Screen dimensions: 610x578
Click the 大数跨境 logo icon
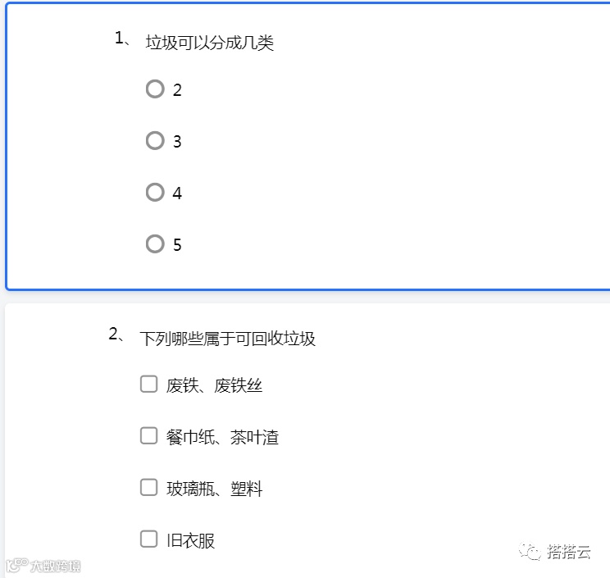17,565
